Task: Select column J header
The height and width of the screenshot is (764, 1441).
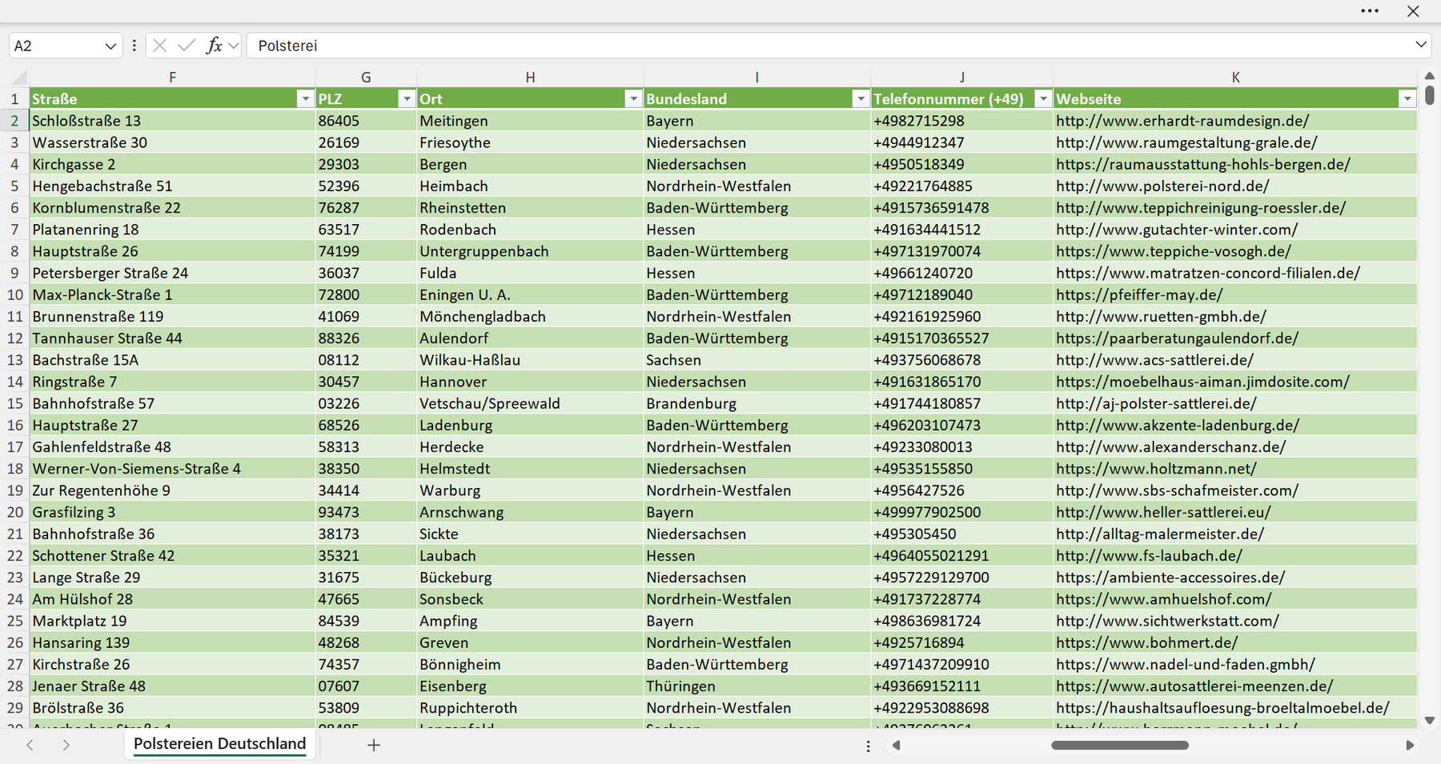Action: coord(961,78)
